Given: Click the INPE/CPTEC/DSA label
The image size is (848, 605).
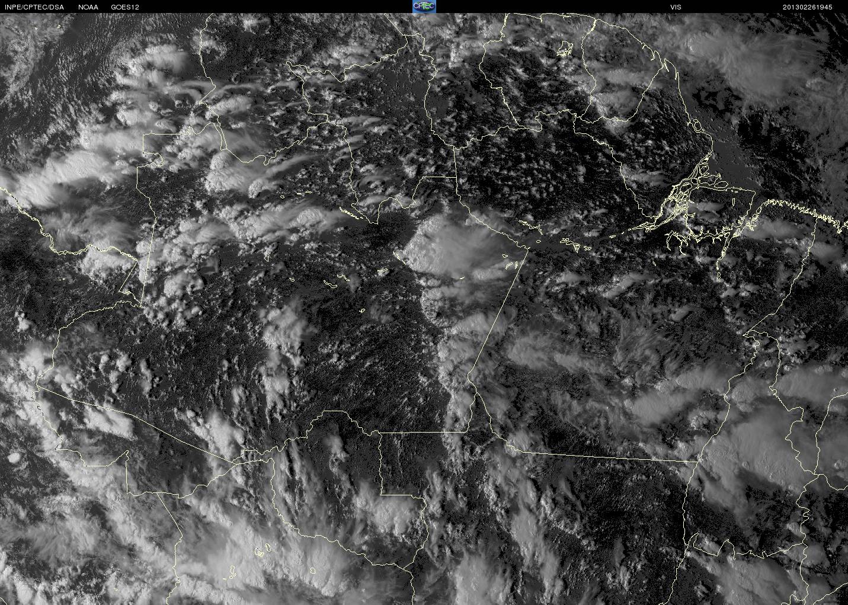Looking at the screenshot, I should pyautogui.click(x=34, y=7).
